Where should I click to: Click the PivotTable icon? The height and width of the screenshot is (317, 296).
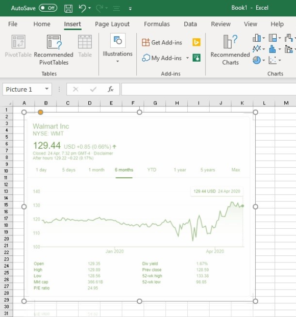(x=18, y=42)
